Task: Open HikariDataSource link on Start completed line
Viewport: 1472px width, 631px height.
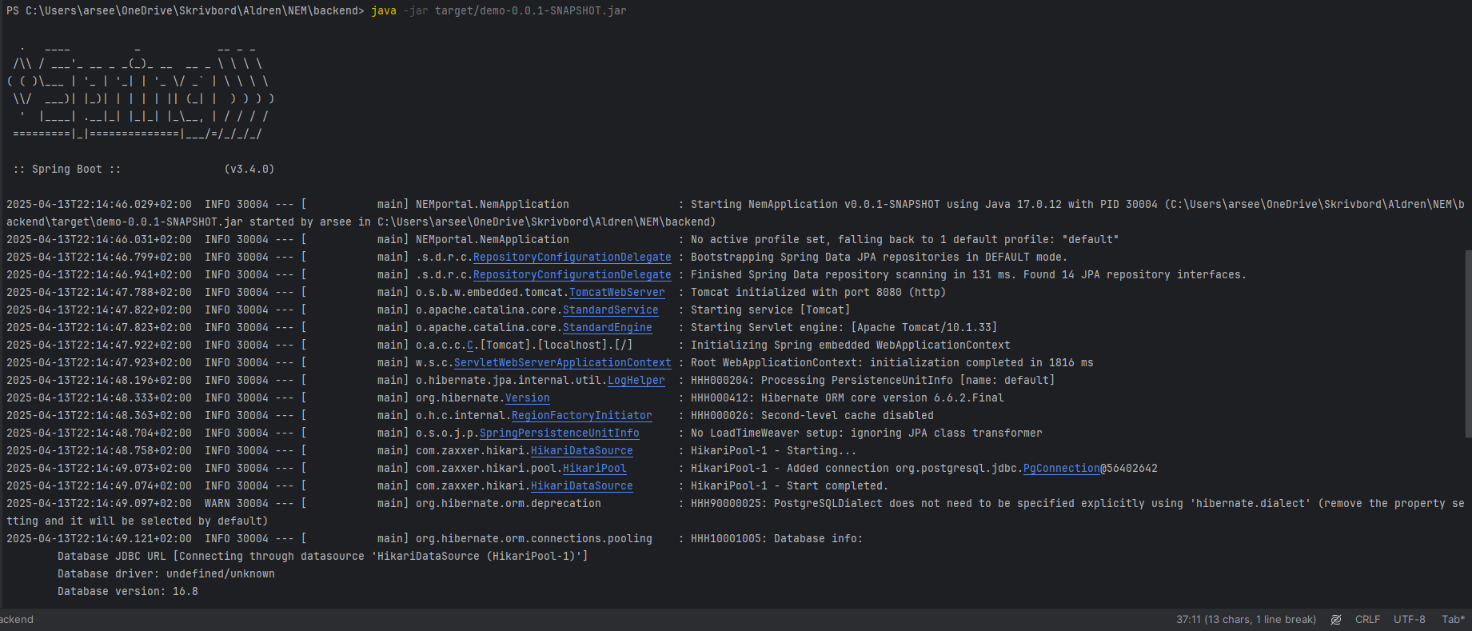Action: click(581, 486)
